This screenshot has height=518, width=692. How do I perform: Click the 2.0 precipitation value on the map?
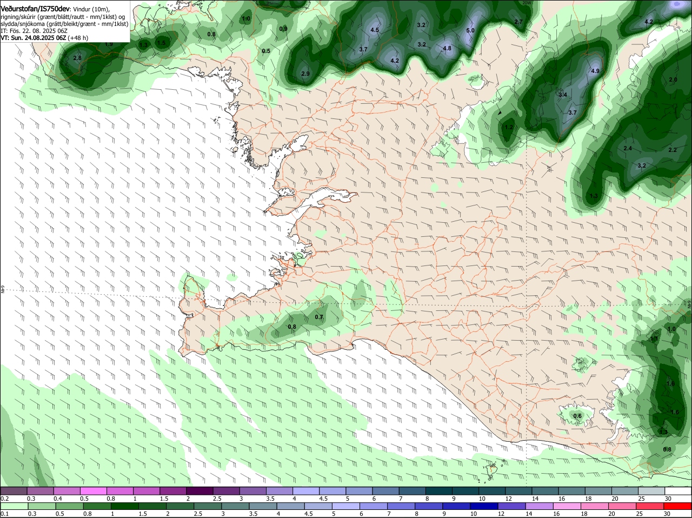coord(673,79)
